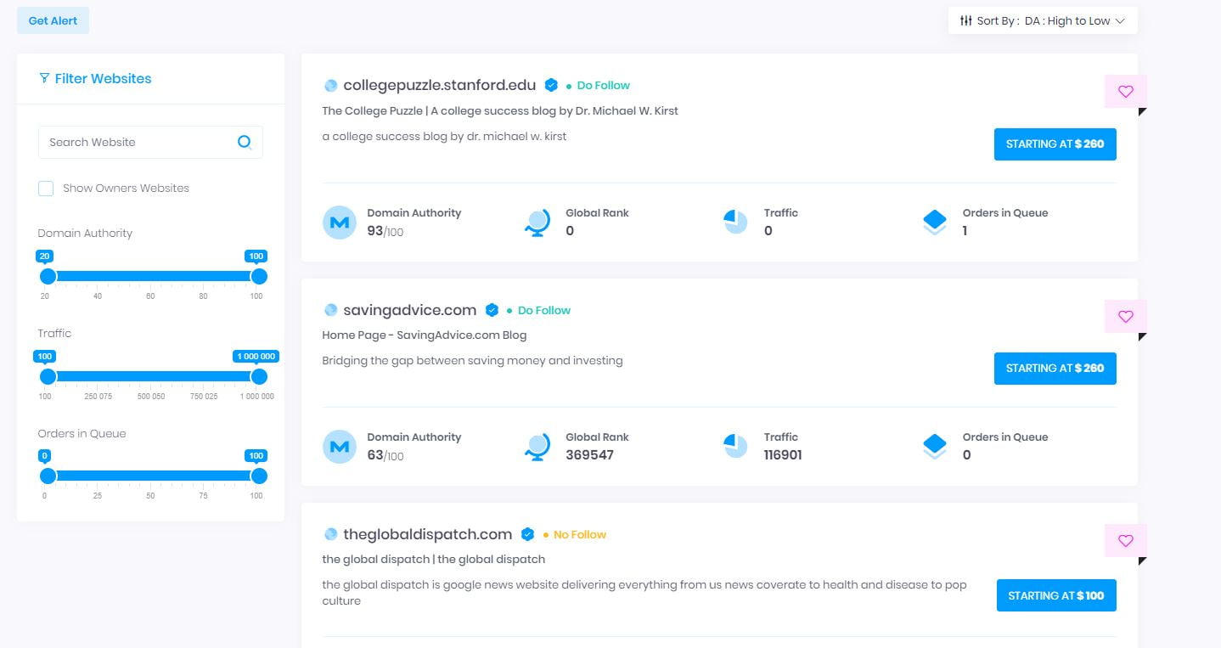This screenshot has width=1221, height=648.
Task: Click the Global Rank globe icon for collegepuzzle.stanford.edu
Action: pyautogui.click(x=537, y=223)
